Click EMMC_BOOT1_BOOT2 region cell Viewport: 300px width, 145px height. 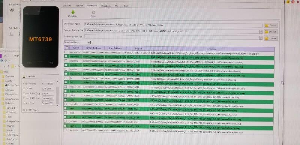(x=138, y=53)
